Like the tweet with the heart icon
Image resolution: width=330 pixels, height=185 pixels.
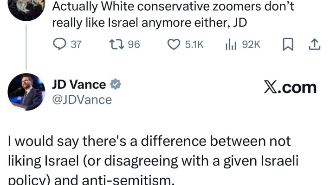pyautogui.click(x=173, y=44)
